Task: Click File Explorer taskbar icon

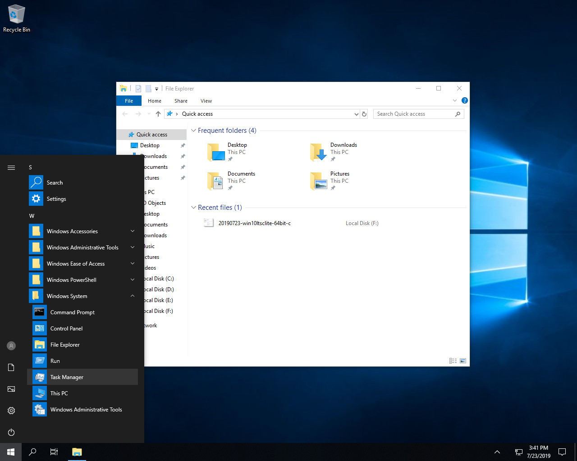Action: 77,452
